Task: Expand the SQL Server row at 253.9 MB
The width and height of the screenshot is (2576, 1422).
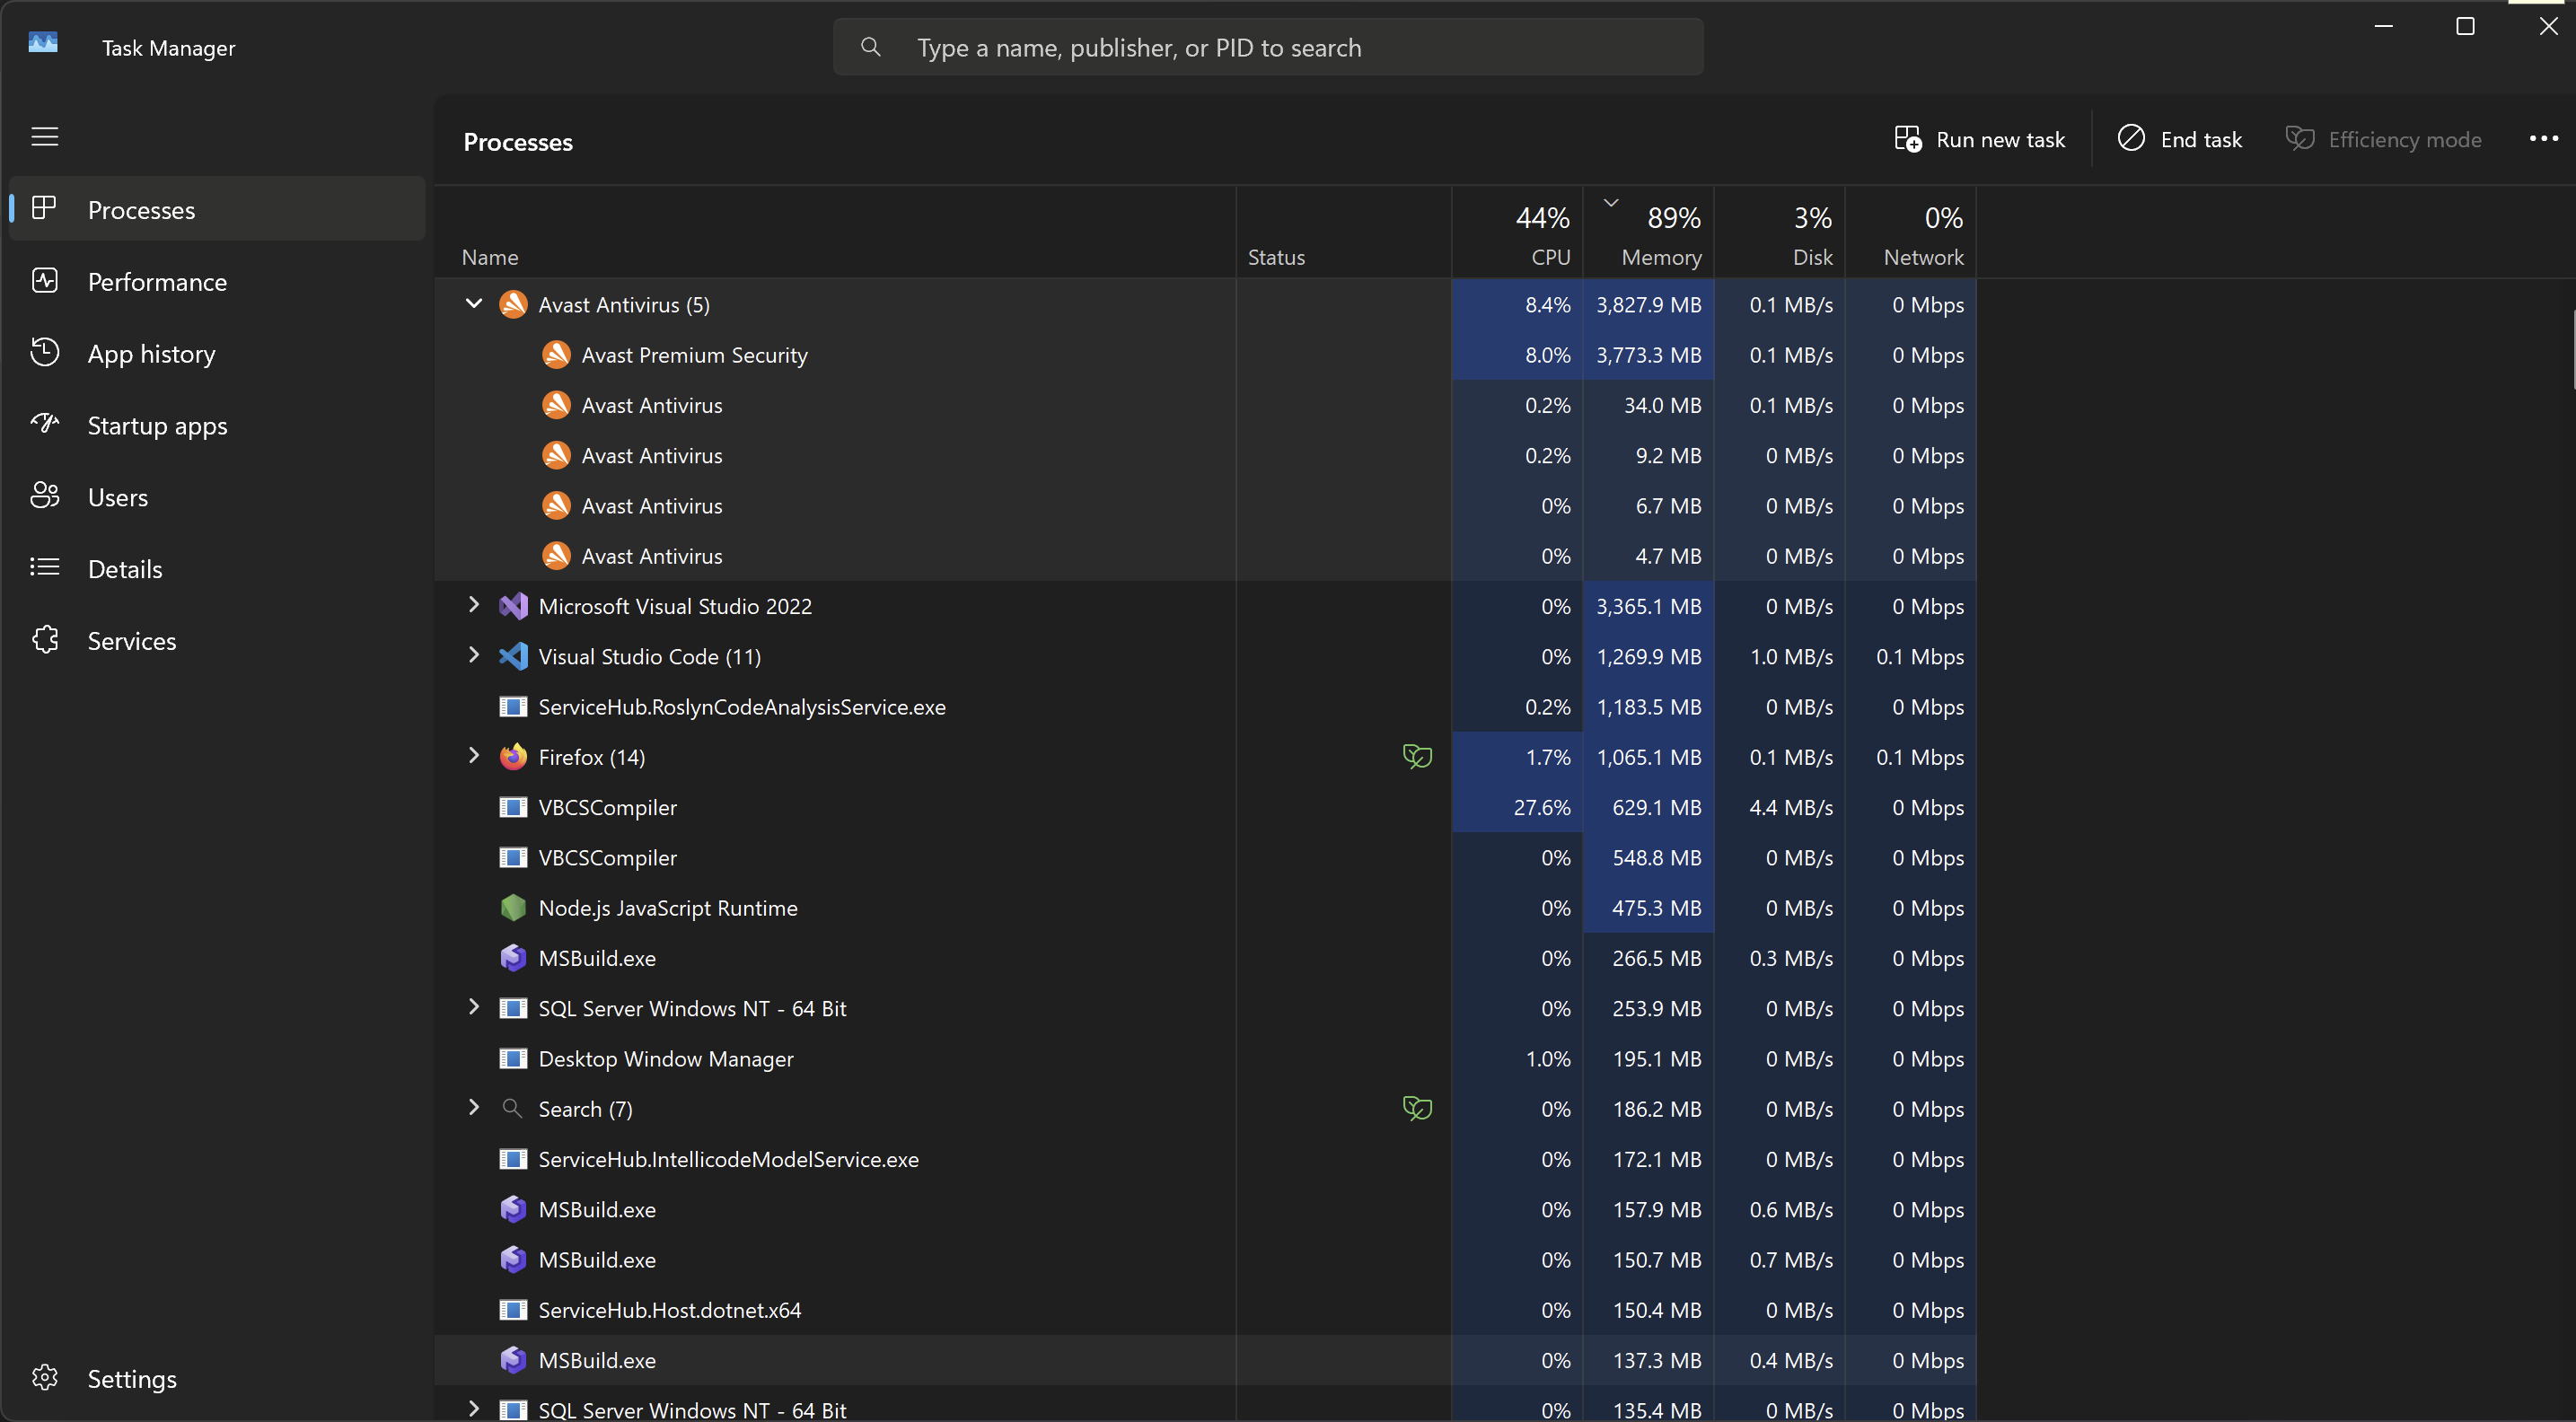Action: tap(474, 1007)
